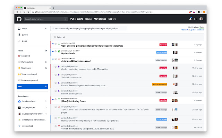The height and width of the screenshot is (138, 222).
Task: Open the GitHub home logo
Action: click(x=19, y=19)
